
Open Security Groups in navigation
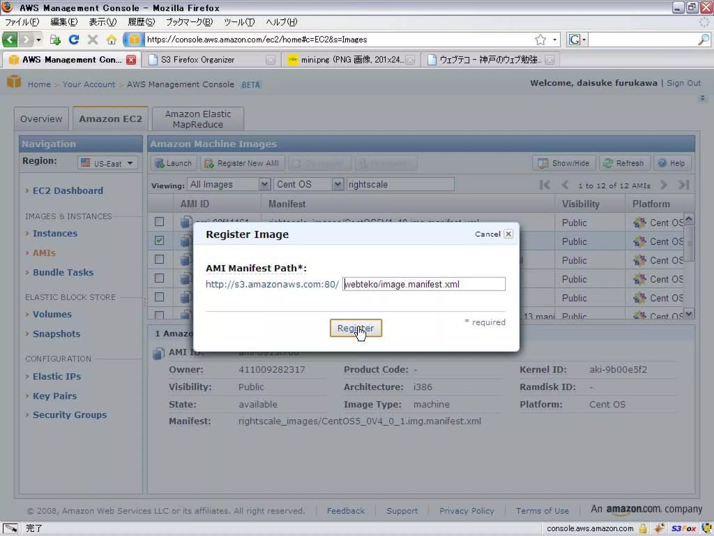pyautogui.click(x=70, y=415)
